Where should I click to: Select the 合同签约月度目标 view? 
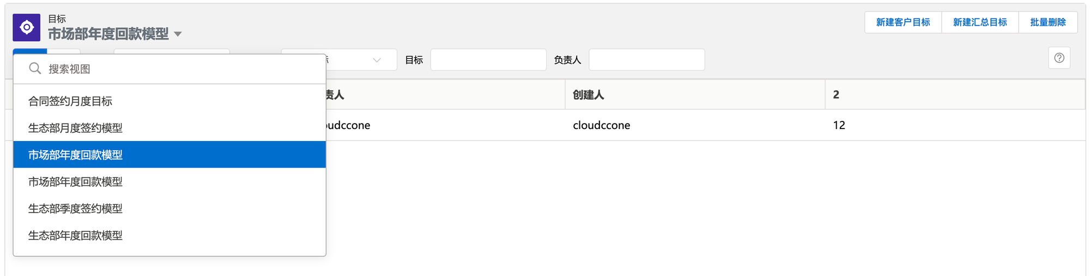coord(70,101)
